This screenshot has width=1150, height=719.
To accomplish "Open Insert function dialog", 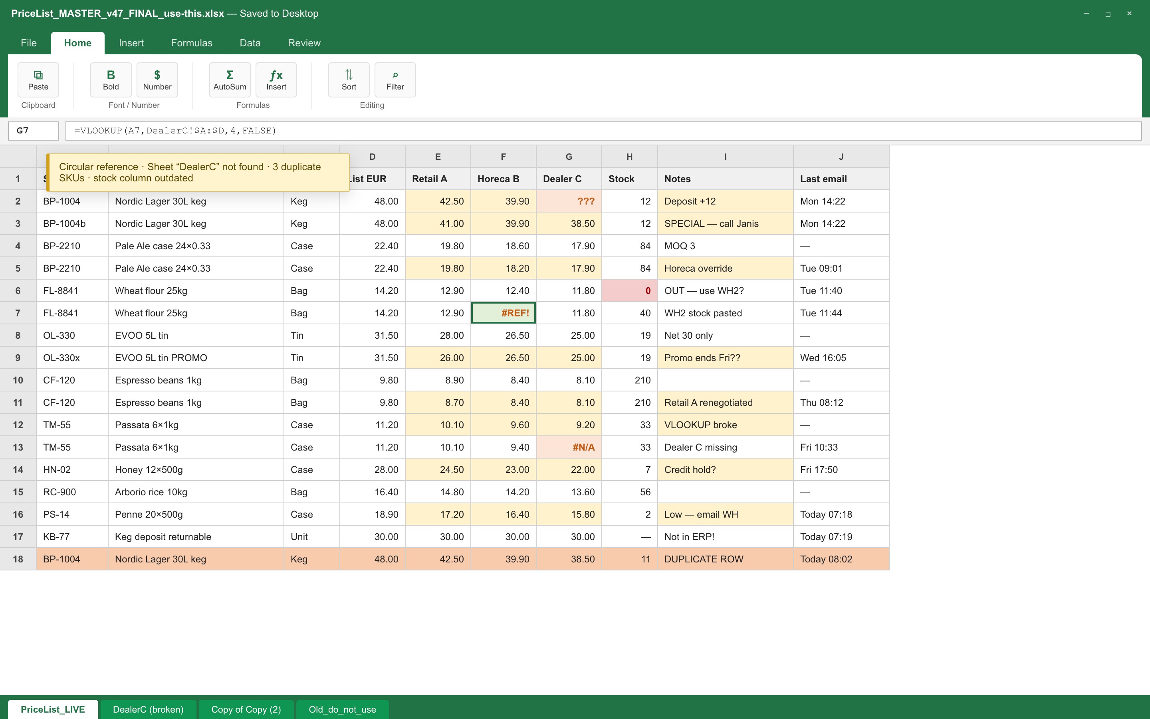I will (x=276, y=80).
